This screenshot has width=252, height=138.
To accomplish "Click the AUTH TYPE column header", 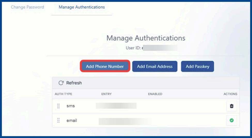I will tap(63, 94).
